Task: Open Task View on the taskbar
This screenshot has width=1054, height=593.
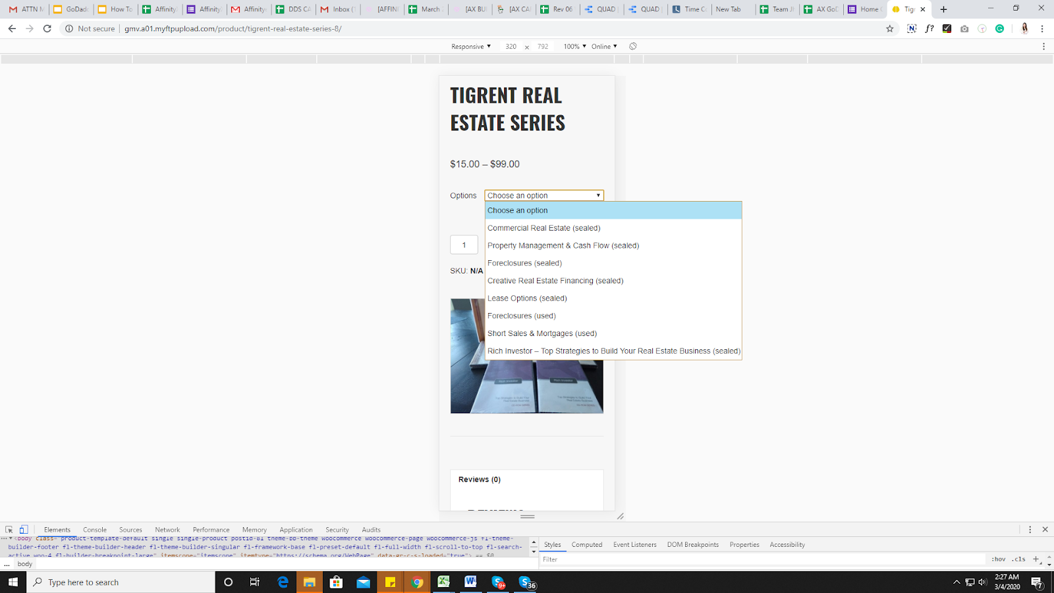Action: coord(255,582)
